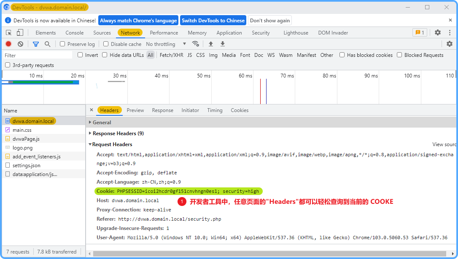Filter requests by WS type
The height and width of the screenshot is (259, 458).
click(x=271, y=55)
